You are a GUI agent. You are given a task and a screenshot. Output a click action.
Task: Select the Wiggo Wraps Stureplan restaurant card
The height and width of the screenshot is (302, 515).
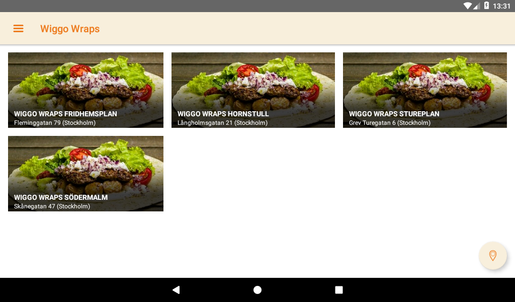(x=424, y=90)
